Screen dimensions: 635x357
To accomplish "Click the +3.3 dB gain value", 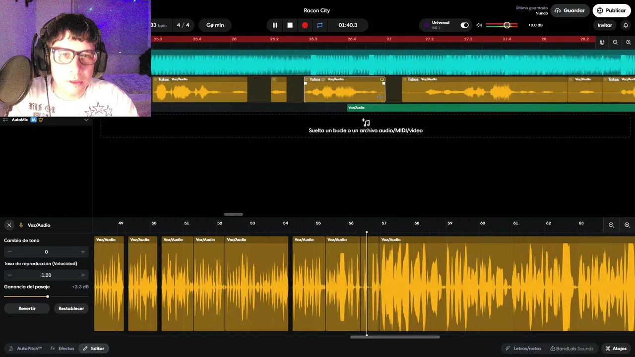I will pyautogui.click(x=80, y=287).
